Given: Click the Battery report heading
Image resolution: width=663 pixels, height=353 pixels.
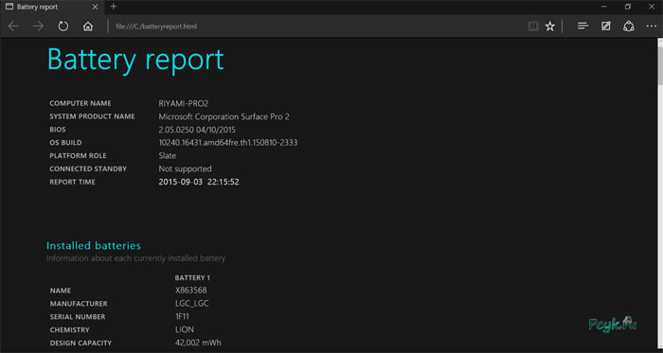Looking at the screenshot, I should 135,61.
